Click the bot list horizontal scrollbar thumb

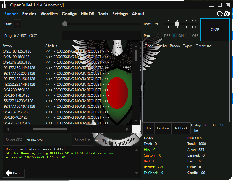50,129
